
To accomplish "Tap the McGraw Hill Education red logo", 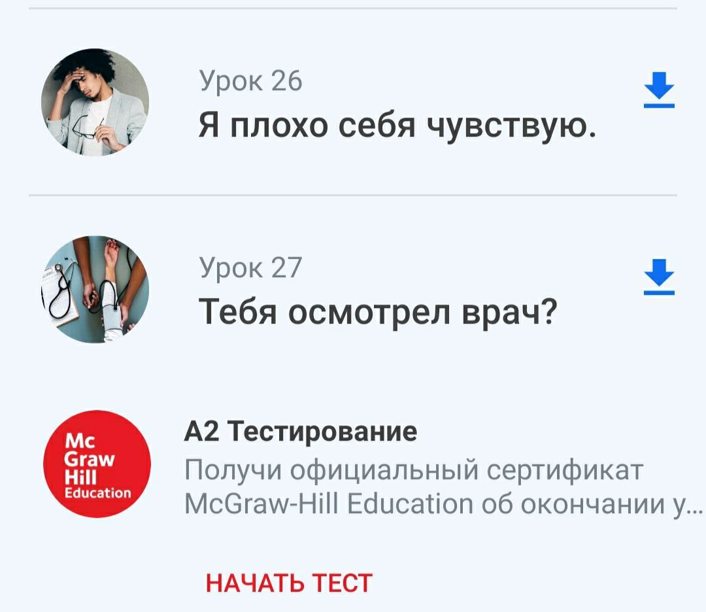I will pos(97,464).
